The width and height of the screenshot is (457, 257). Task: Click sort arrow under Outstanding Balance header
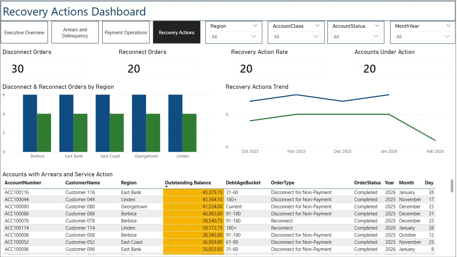pyautogui.click(x=167, y=187)
